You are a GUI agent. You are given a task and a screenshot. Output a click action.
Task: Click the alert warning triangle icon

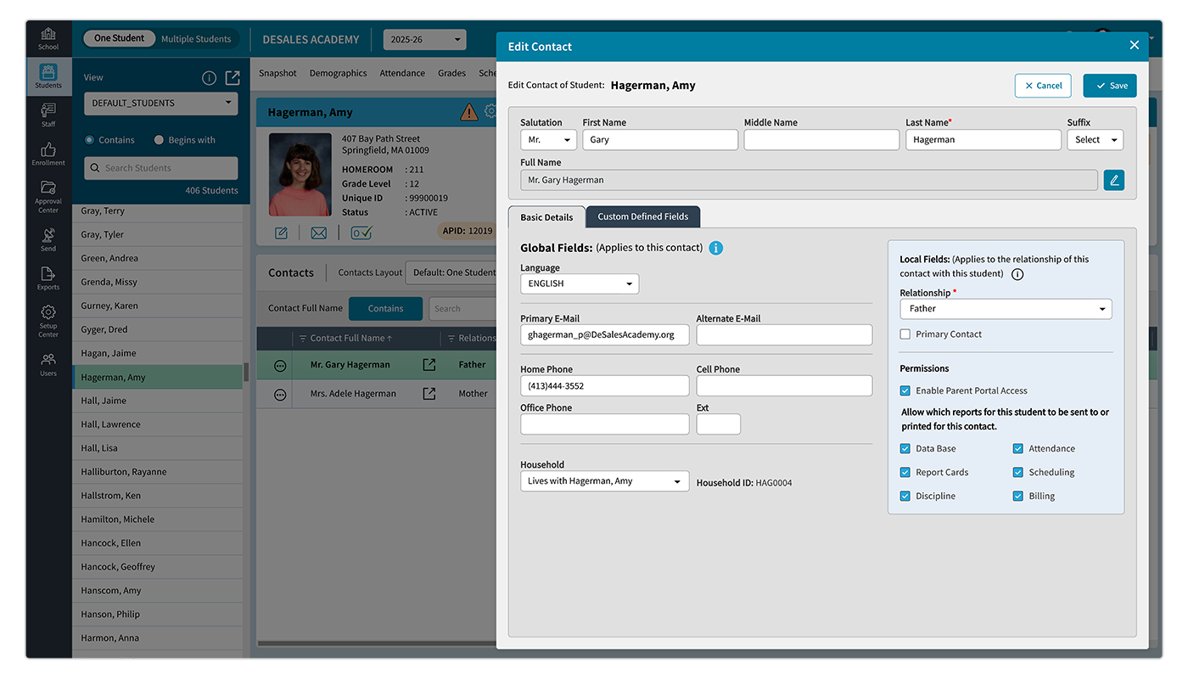click(468, 112)
